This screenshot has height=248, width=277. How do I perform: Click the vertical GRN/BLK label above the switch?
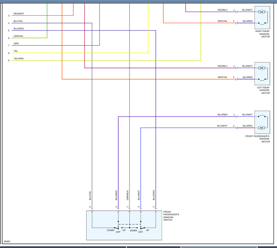click(x=127, y=195)
